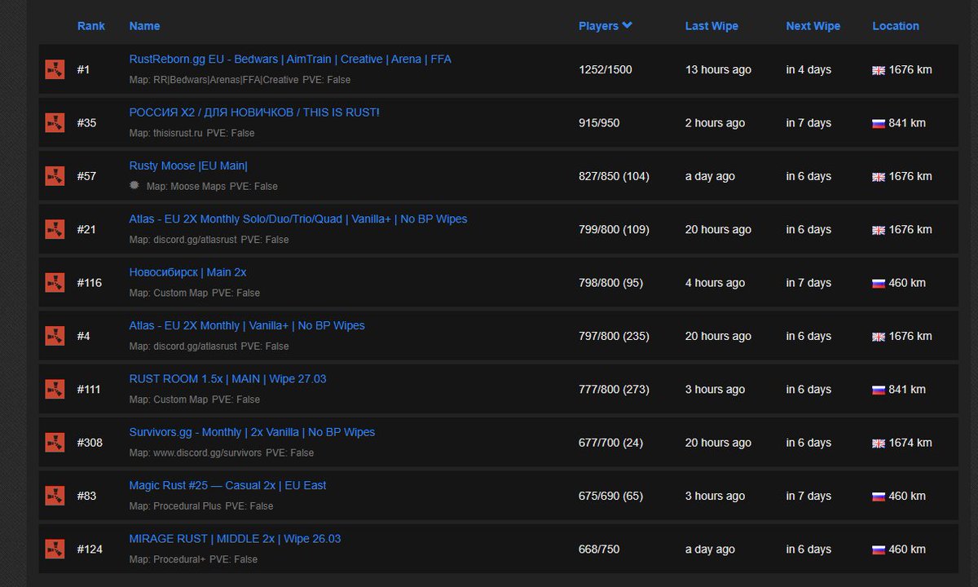Sort by the Location column header

tap(896, 26)
